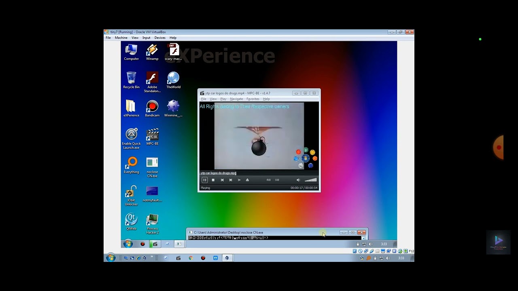Open the guest Windows Start orb
Screen dimensions: 518x291
(x=128, y=244)
